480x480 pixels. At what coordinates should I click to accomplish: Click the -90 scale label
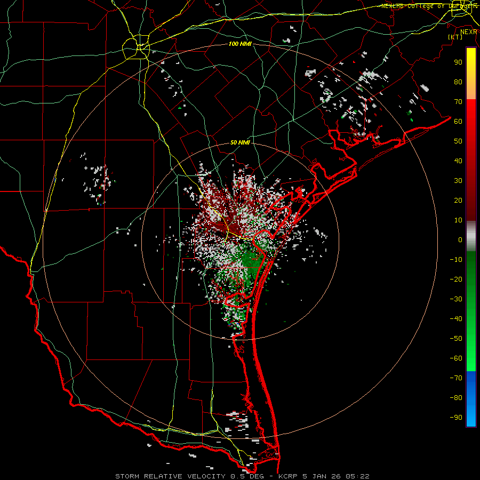coord(456,418)
